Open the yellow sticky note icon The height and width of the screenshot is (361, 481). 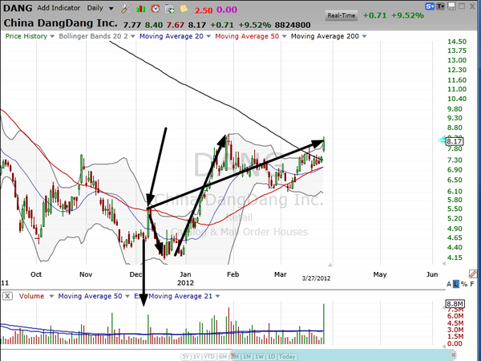tap(184, 8)
